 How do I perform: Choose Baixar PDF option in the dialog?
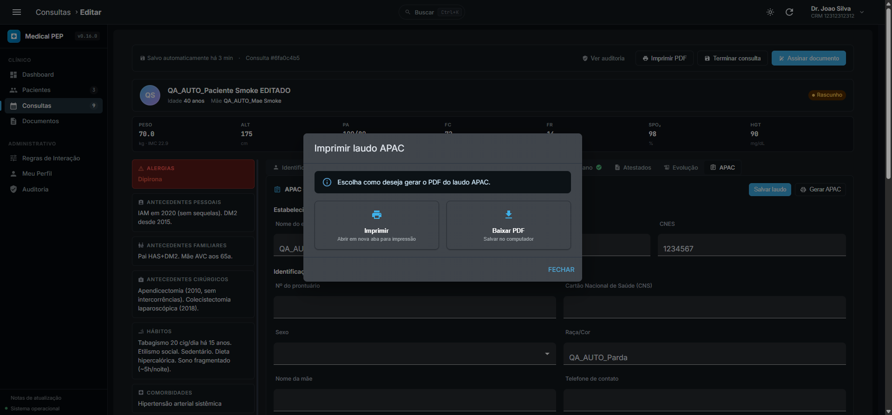click(x=509, y=225)
